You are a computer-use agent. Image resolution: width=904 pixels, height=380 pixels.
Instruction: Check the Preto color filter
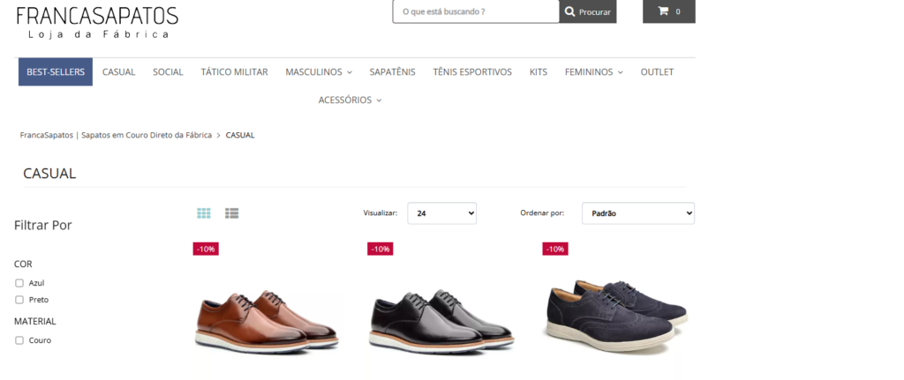tap(19, 300)
